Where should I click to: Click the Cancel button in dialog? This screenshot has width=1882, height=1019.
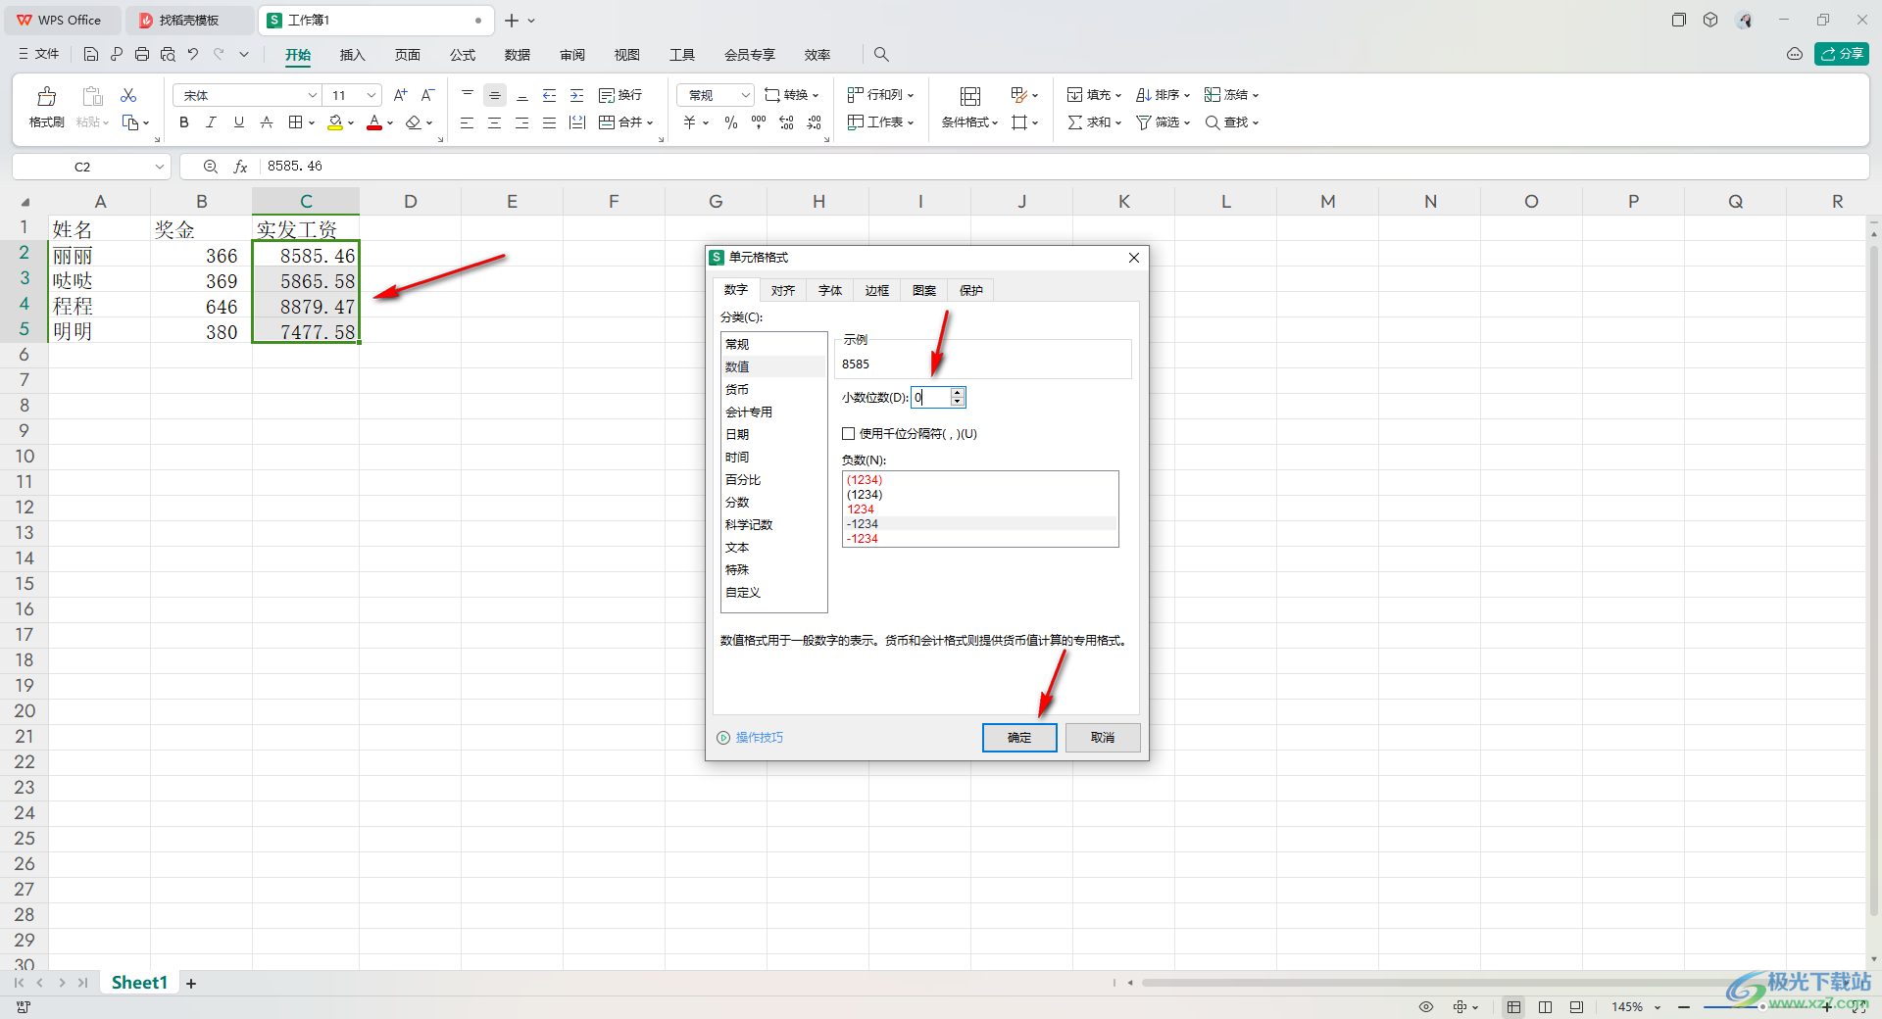1103,737
